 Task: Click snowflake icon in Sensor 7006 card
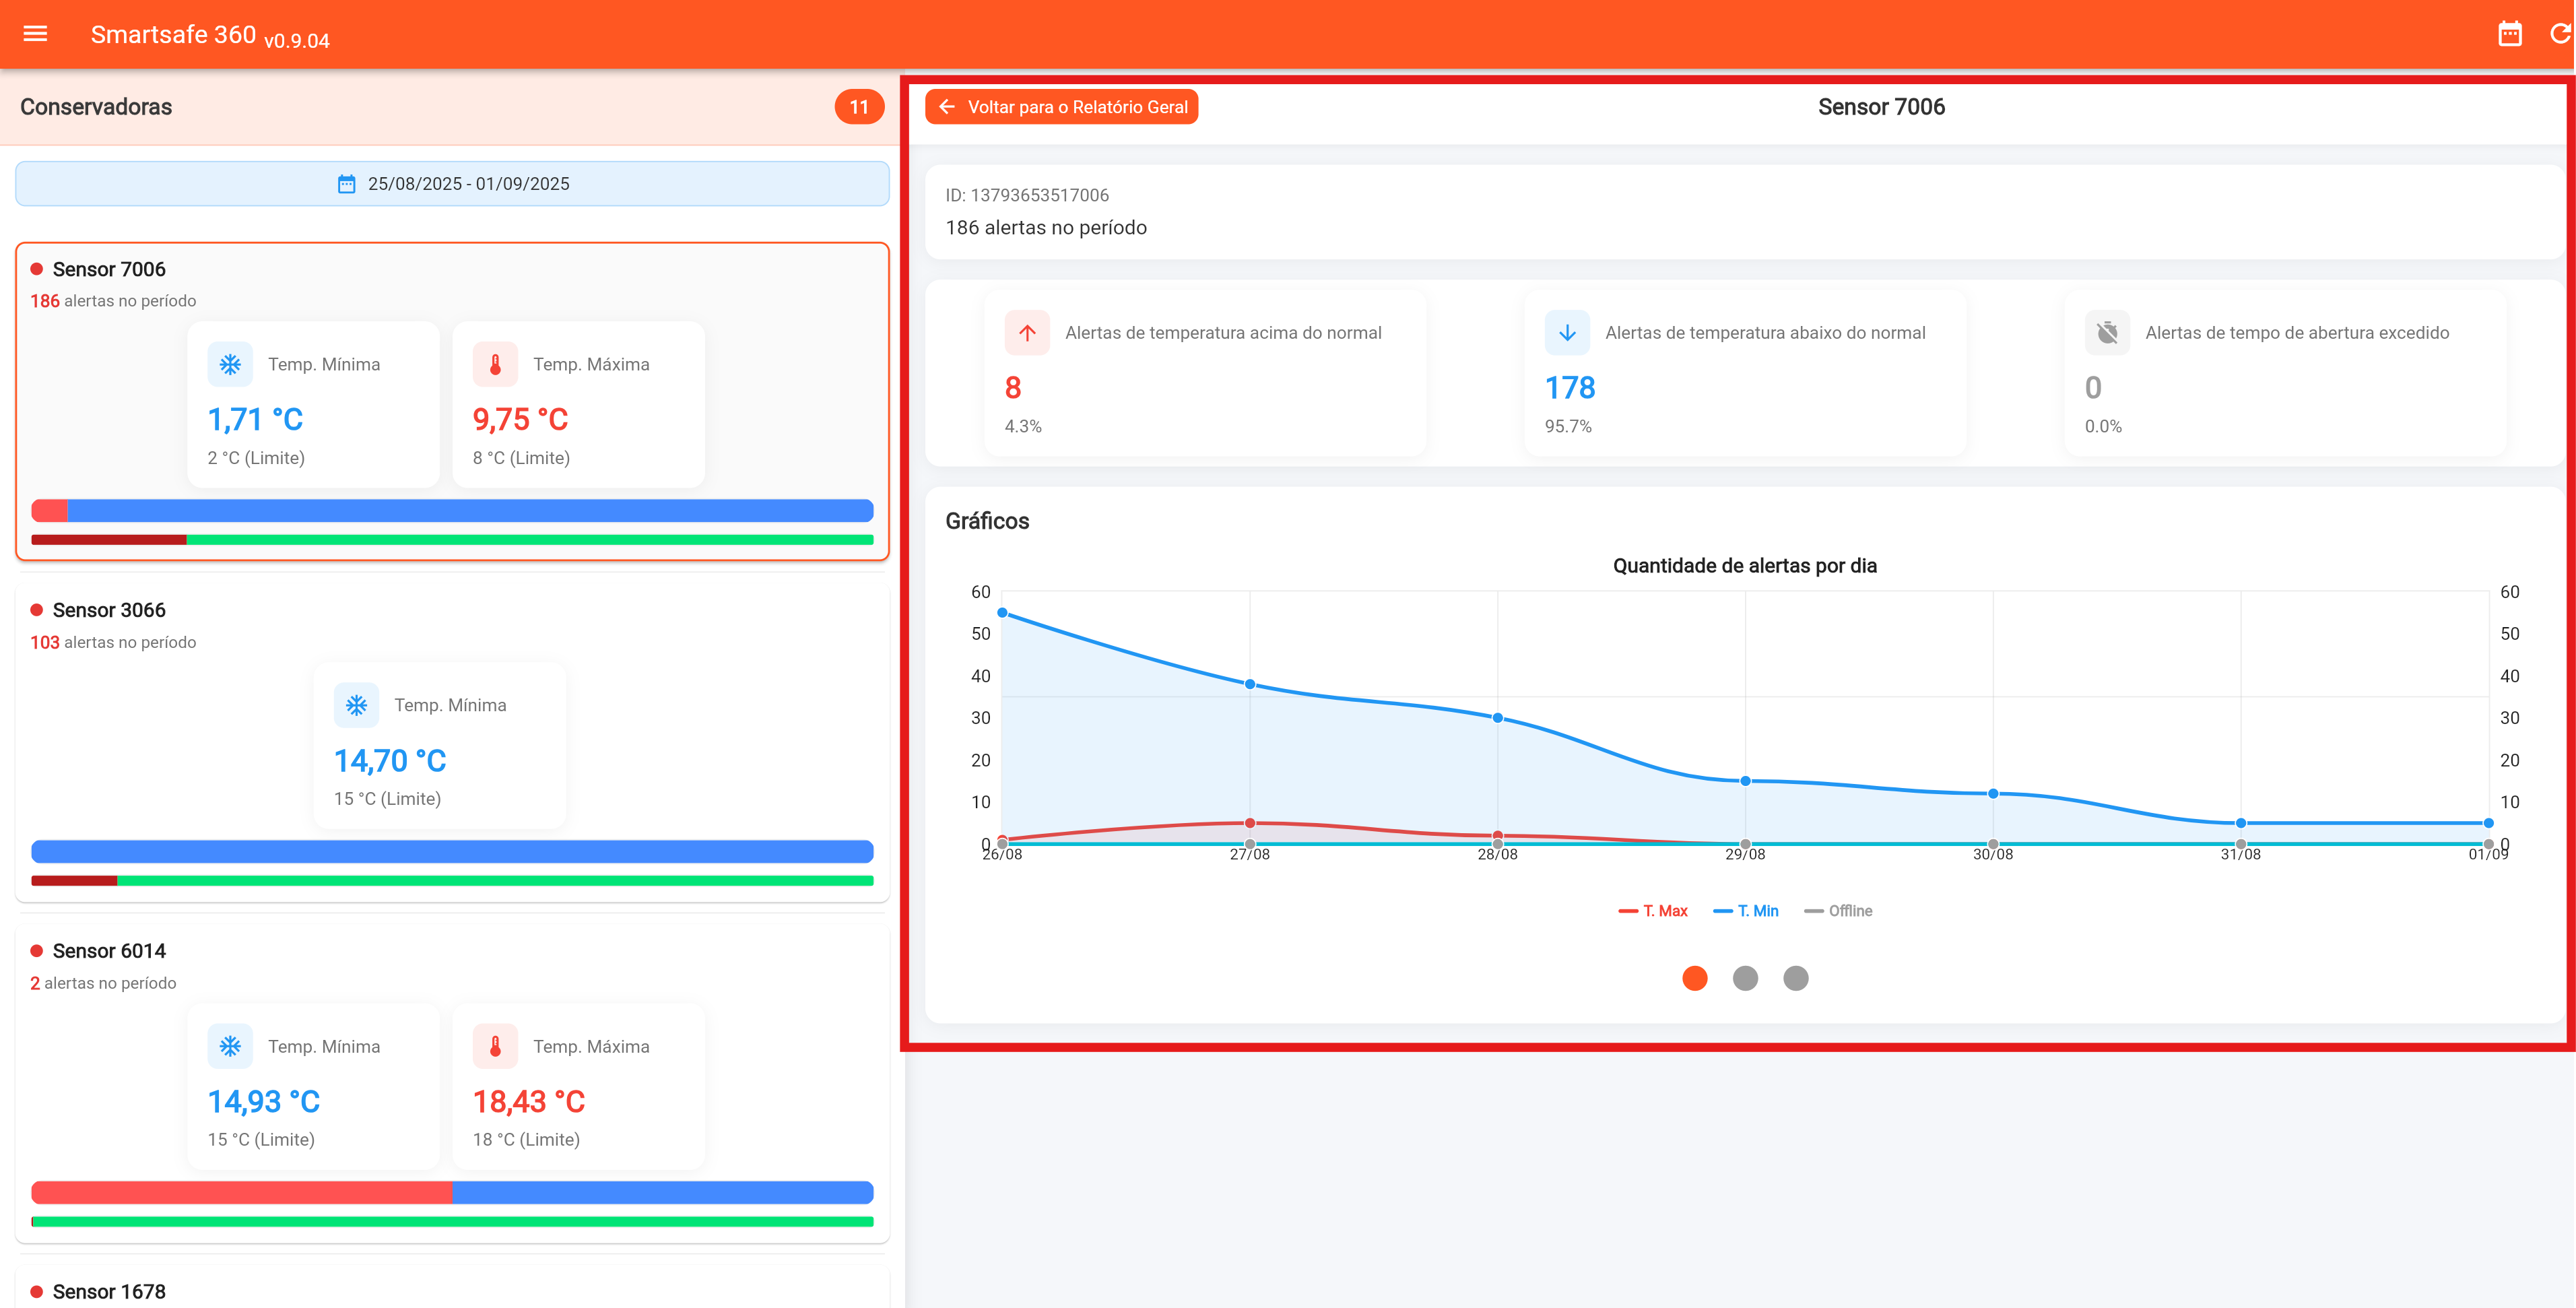click(230, 364)
